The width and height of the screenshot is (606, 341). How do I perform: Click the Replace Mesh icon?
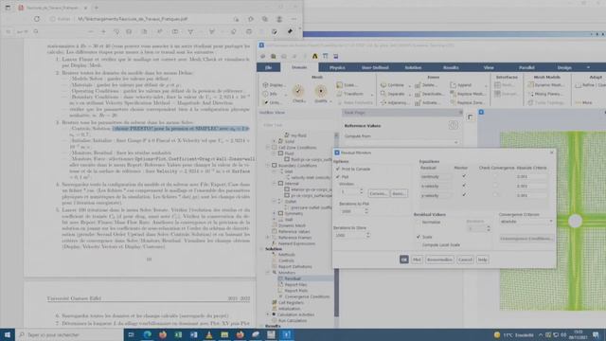(453, 94)
